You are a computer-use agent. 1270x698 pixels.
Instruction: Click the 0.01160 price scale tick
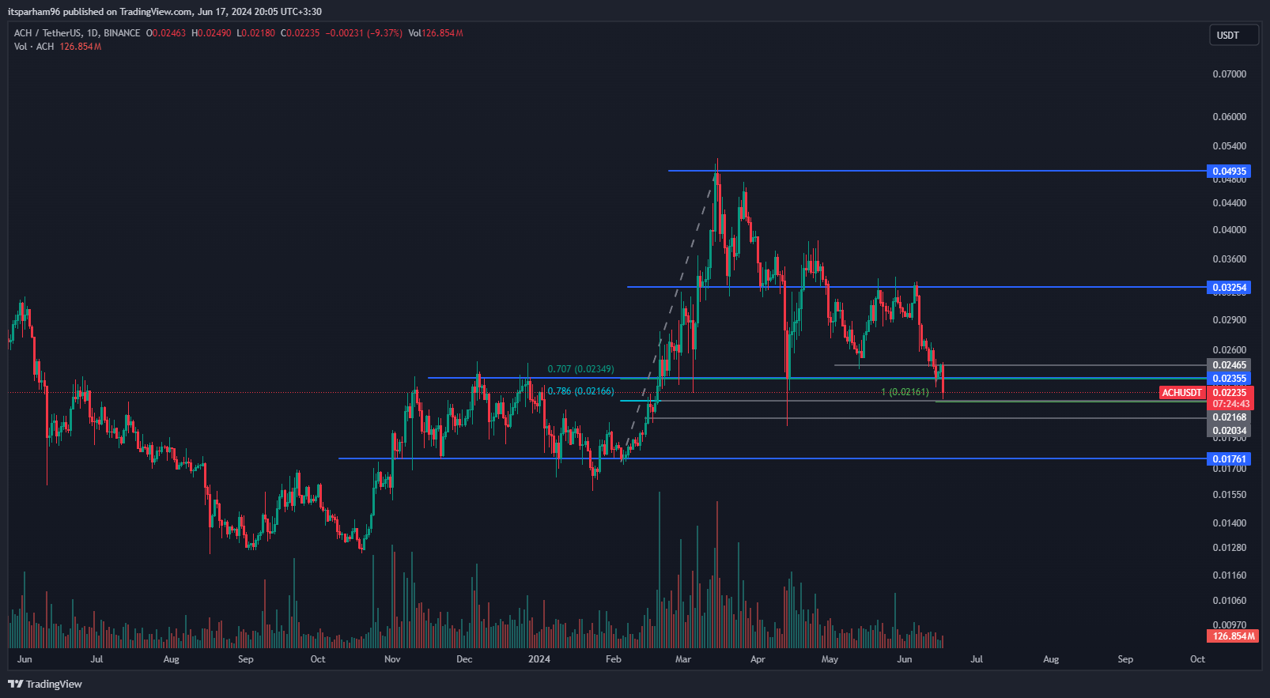[1230, 575]
